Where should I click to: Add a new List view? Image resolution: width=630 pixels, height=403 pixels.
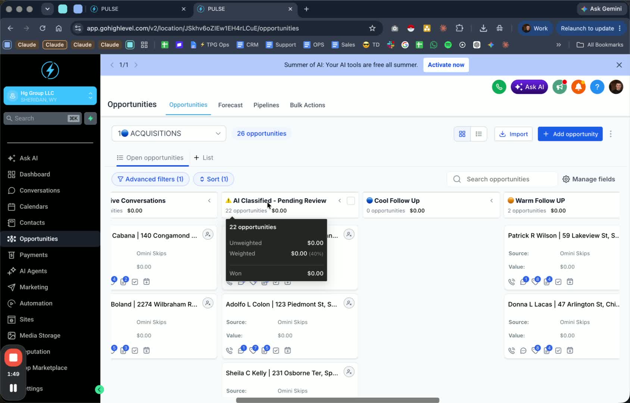coord(203,158)
